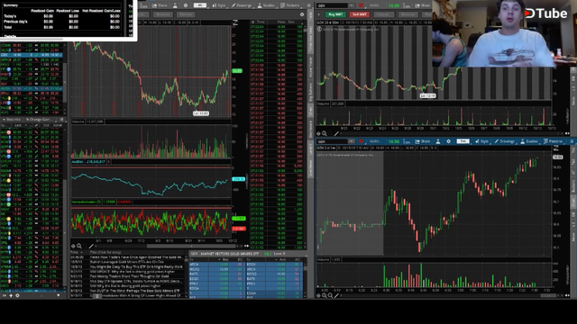The image size is (577, 324).
Task: Open news 'Fast Money Traders Share Their Thoughts On Gold'
Action: coord(129,276)
